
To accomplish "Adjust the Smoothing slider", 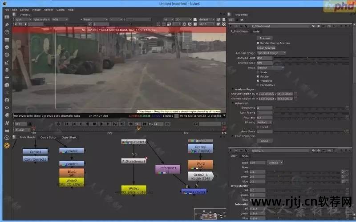I will [309, 108].
